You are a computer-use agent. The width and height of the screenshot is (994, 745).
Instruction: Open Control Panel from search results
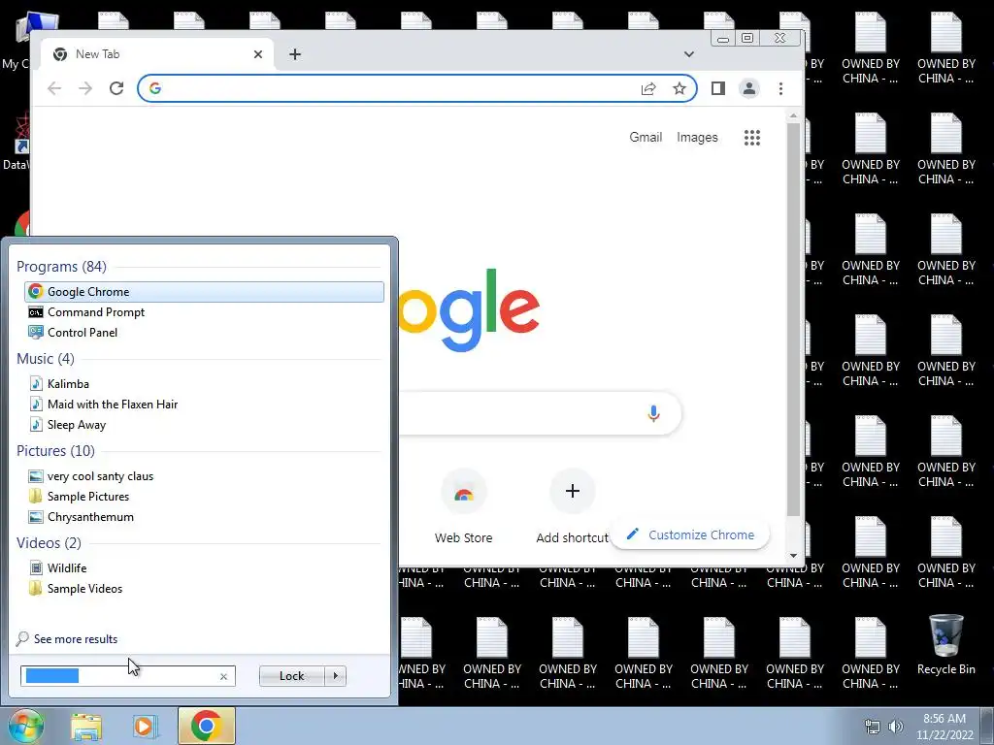point(204,332)
